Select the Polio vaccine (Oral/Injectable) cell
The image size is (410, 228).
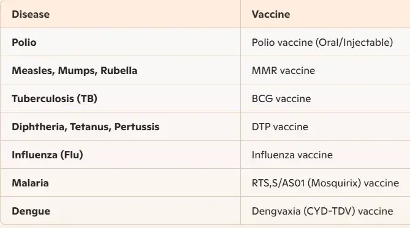pos(325,42)
